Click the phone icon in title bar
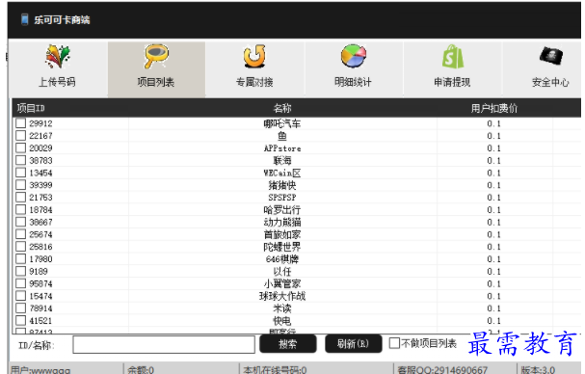 pyautogui.click(x=25, y=19)
